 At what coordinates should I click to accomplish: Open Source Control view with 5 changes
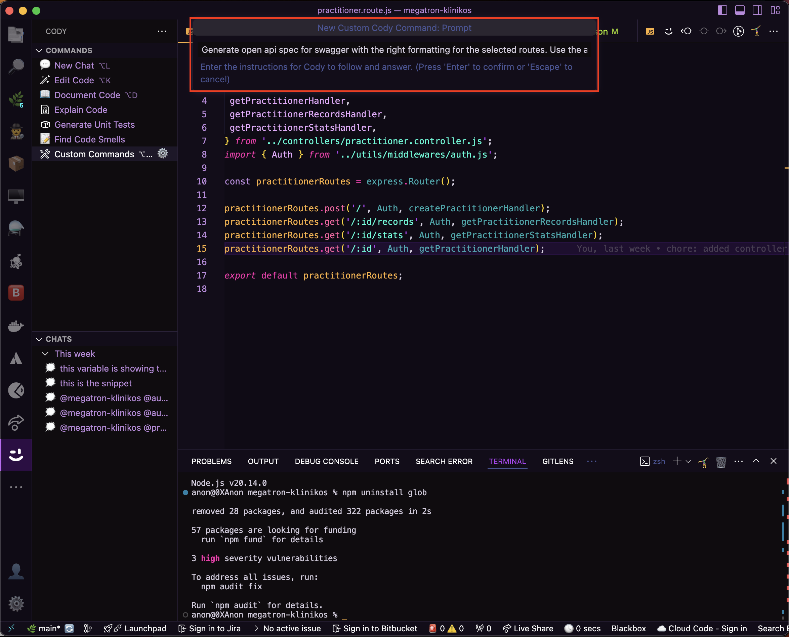click(x=16, y=99)
